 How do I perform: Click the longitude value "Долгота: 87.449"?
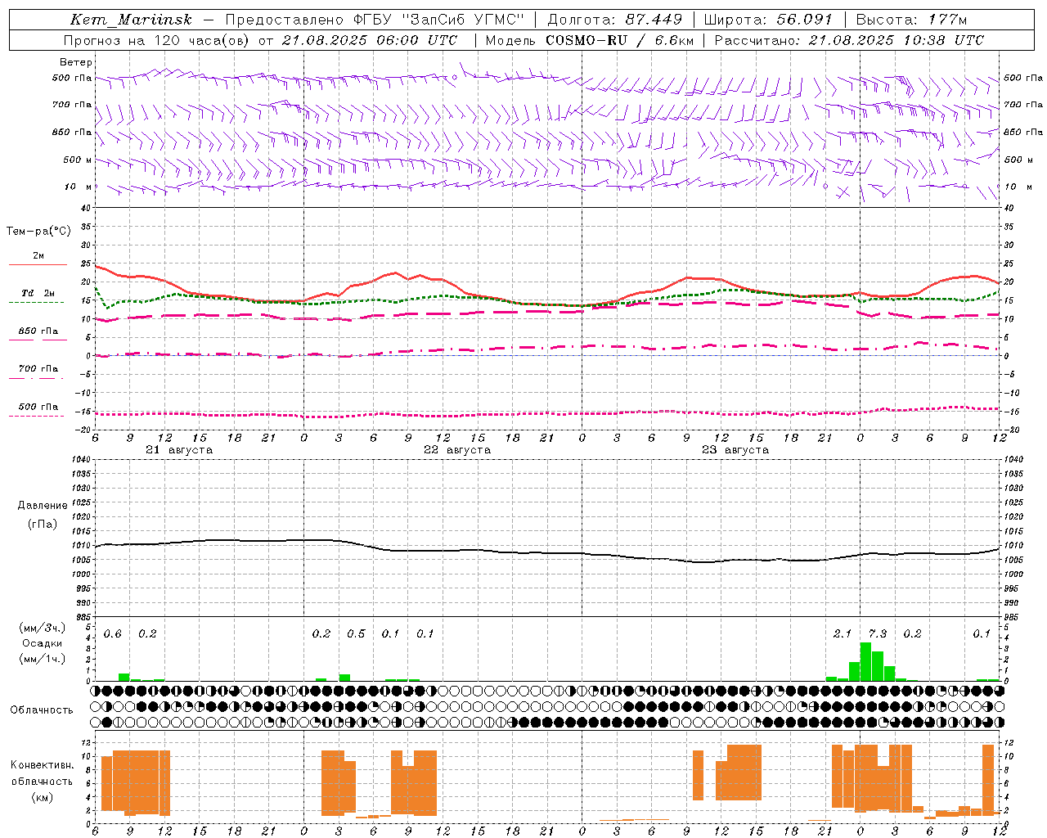click(x=614, y=20)
